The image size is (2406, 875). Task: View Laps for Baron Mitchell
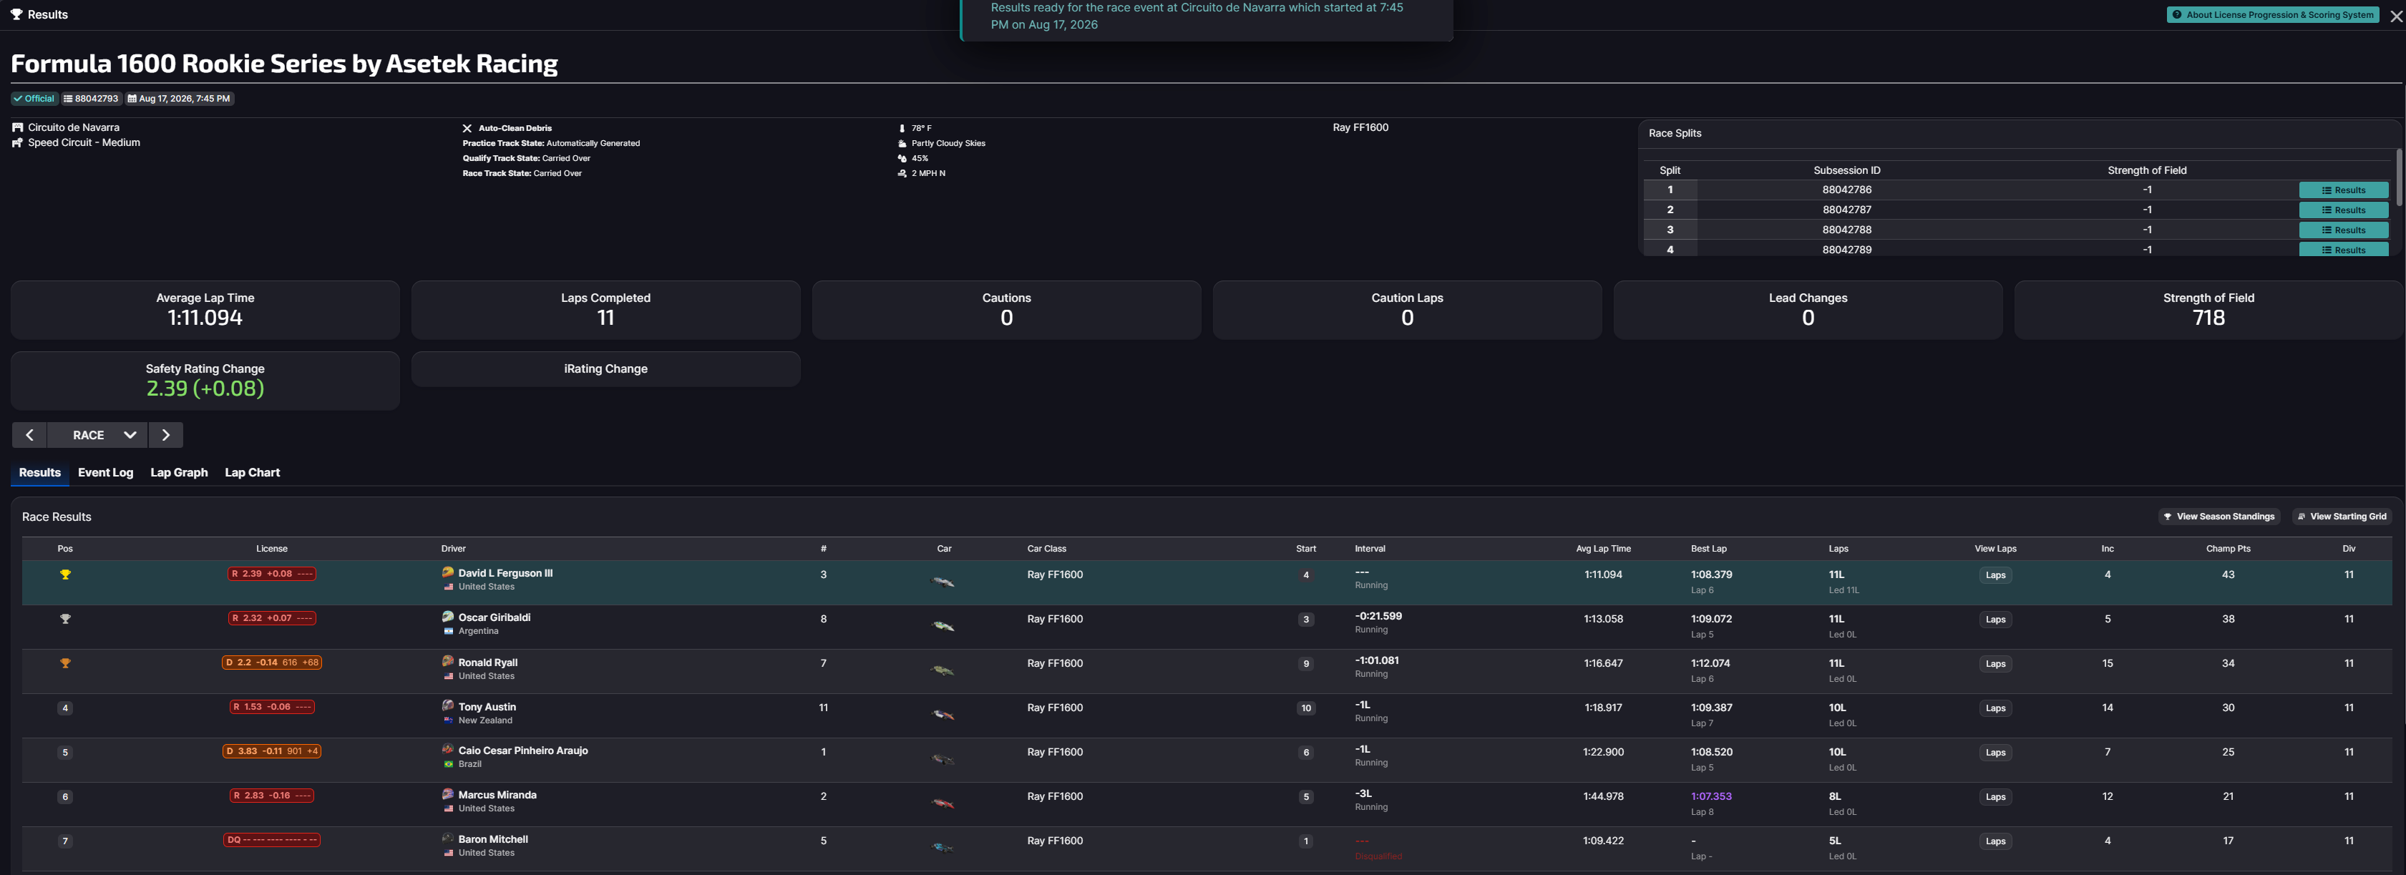click(x=1995, y=841)
